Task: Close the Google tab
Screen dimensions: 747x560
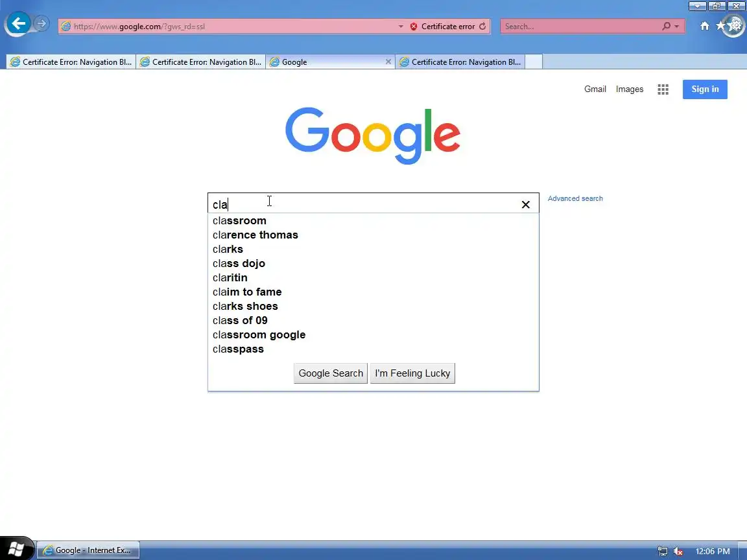Action: click(x=388, y=62)
